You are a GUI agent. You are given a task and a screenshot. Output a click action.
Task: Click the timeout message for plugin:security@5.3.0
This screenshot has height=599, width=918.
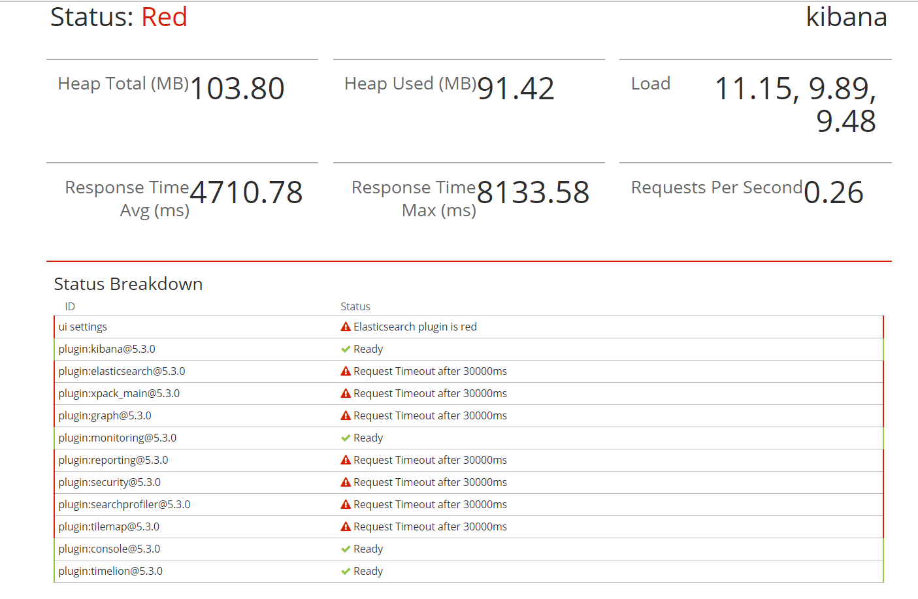430,482
